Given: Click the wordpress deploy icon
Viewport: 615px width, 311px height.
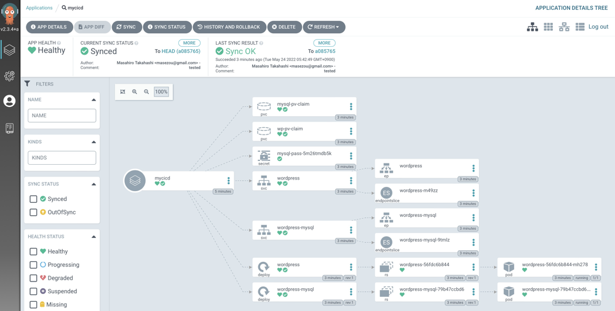Looking at the screenshot, I should 264,267.
